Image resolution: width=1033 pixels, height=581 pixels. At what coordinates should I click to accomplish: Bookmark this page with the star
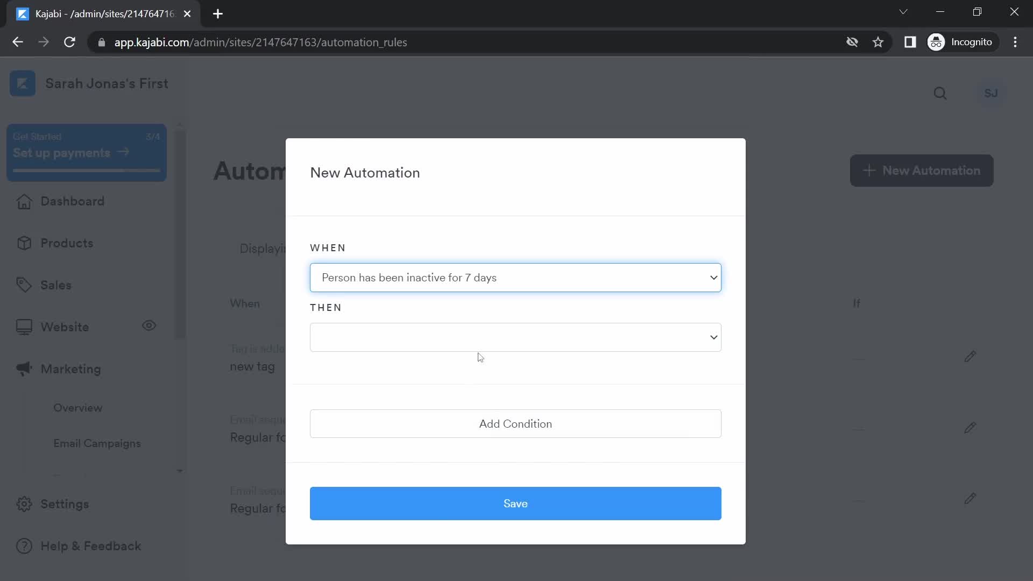878,42
